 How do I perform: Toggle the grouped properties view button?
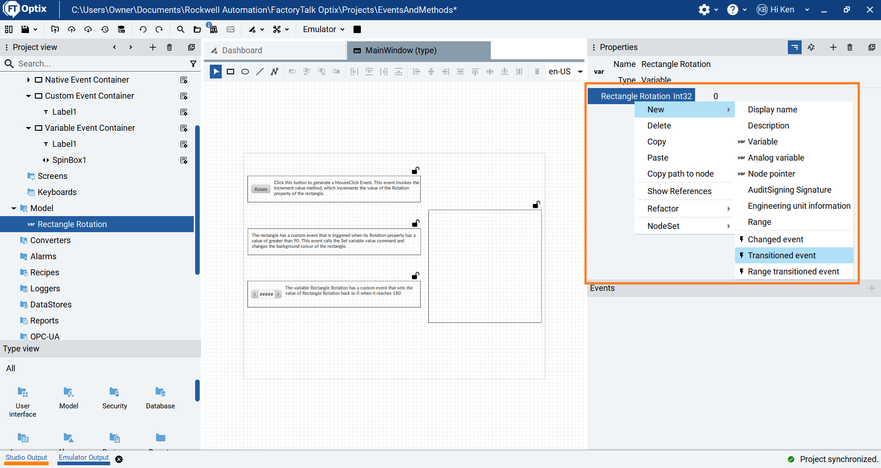tap(795, 47)
